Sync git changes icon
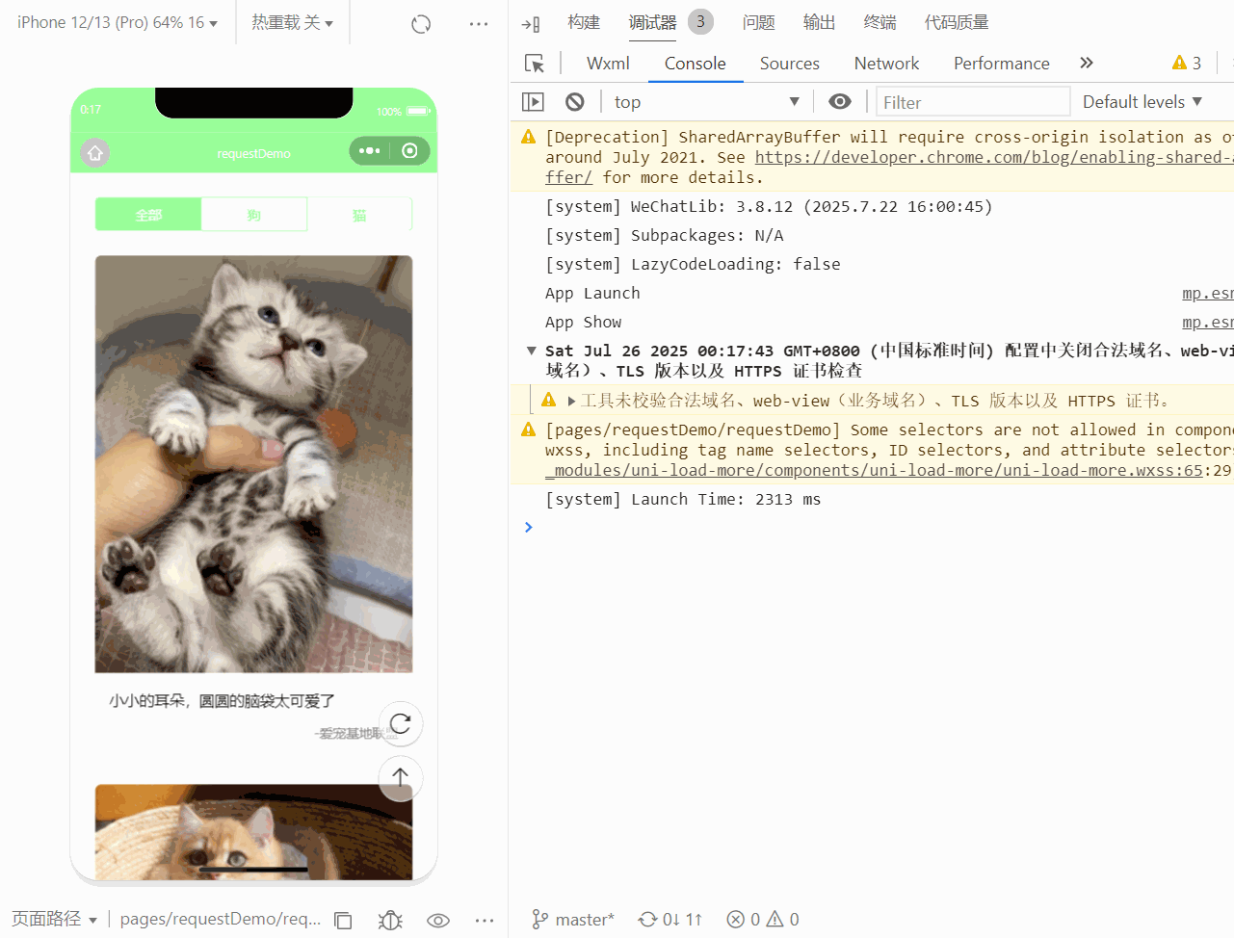Image resolution: width=1234 pixels, height=938 pixels. coord(647,920)
